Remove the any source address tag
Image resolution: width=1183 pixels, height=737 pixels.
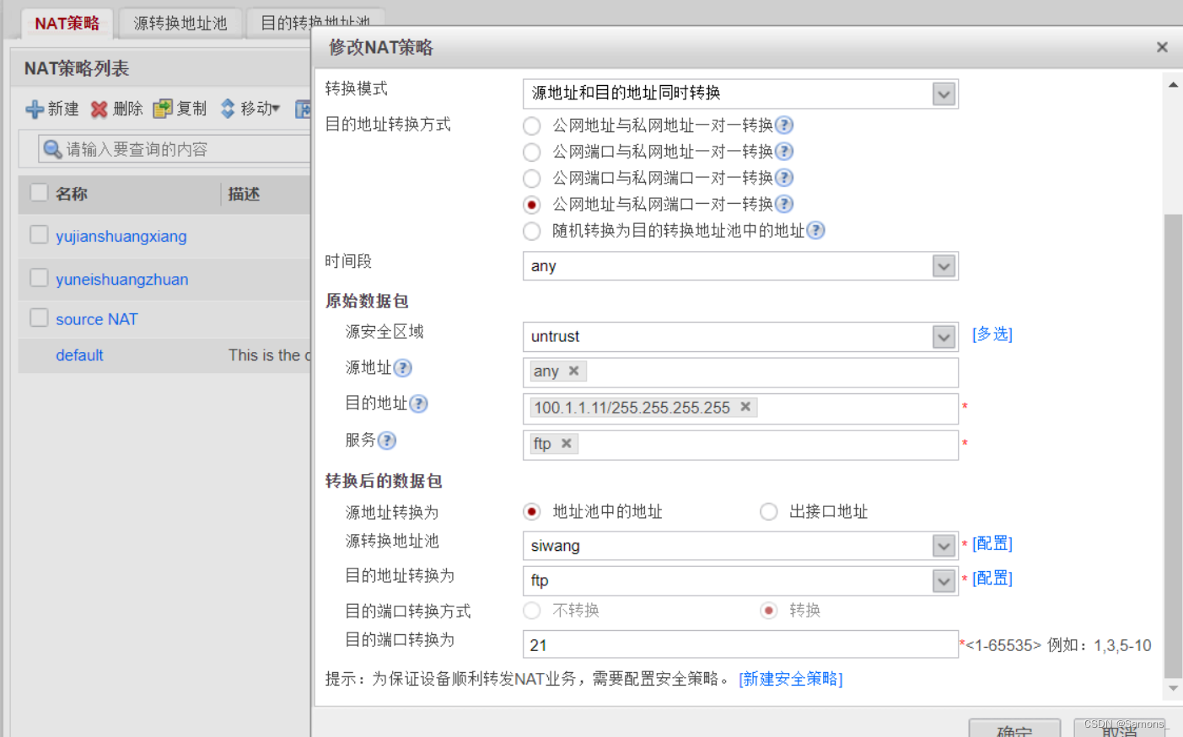(573, 371)
